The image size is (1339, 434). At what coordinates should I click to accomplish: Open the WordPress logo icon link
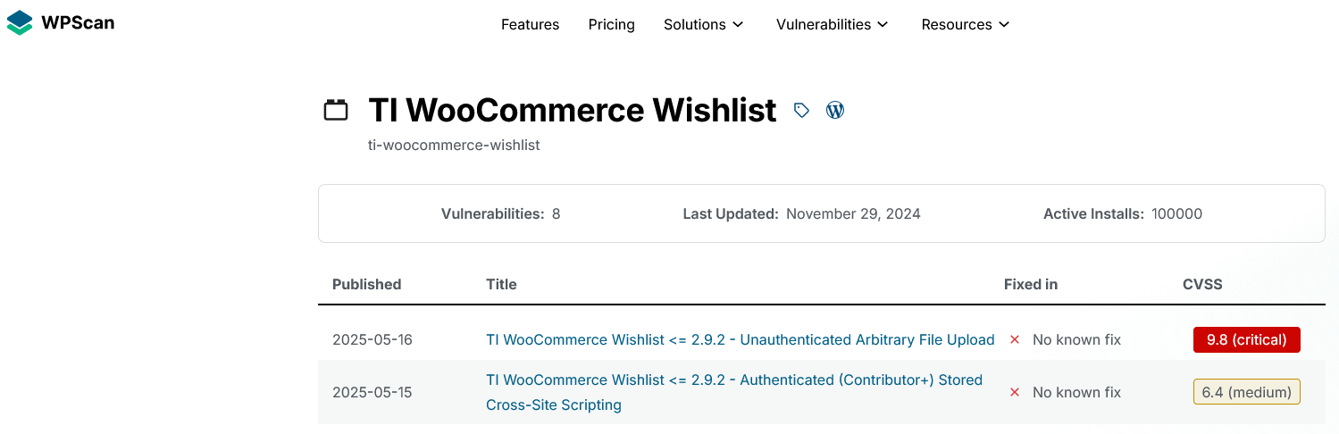coord(835,110)
